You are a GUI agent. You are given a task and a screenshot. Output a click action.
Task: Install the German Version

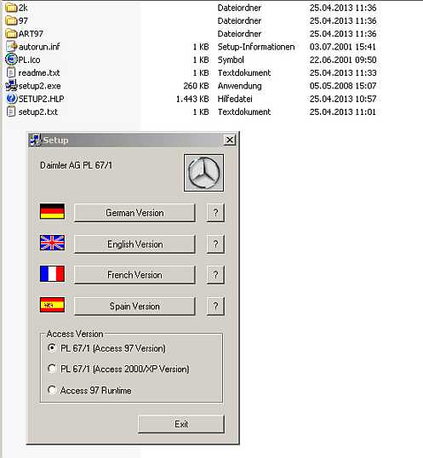click(134, 213)
